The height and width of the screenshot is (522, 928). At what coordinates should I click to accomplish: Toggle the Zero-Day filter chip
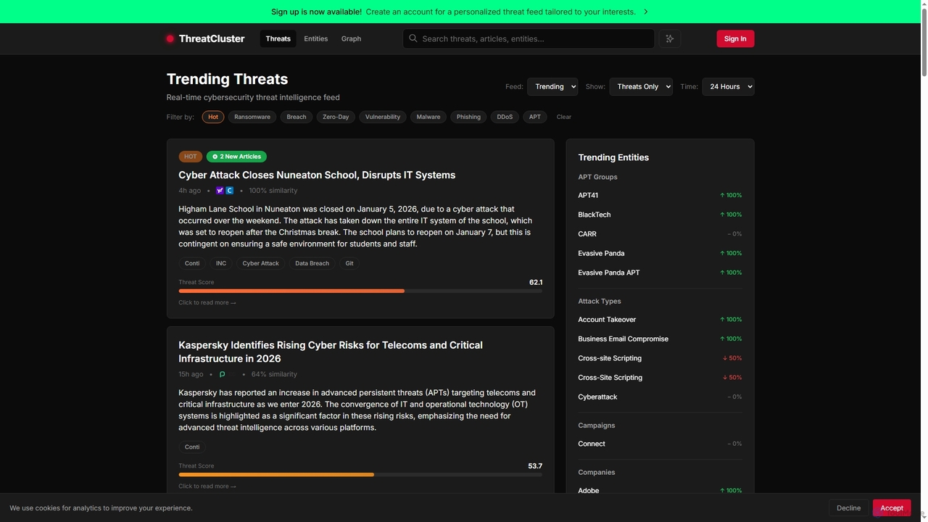(336, 117)
